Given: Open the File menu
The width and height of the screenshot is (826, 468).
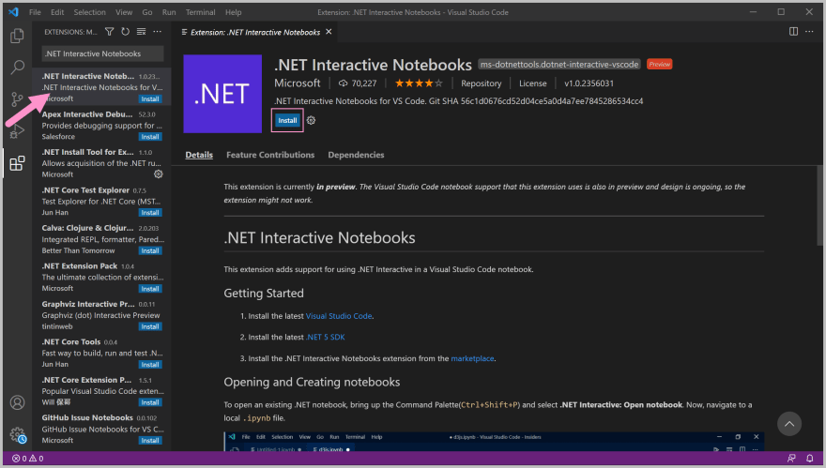Looking at the screenshot, I should click(35, 12).
